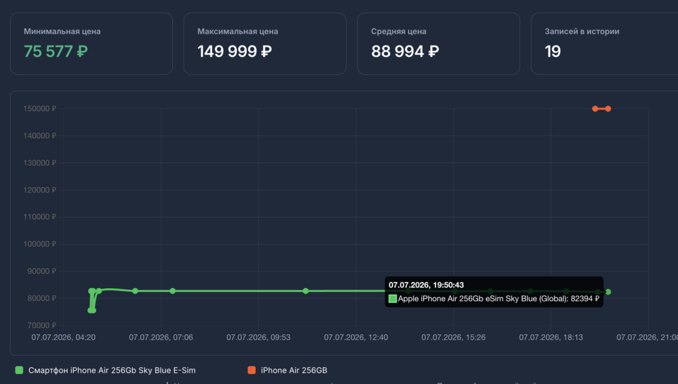Click tooltip timestamp 07.07.2026, 19:50:43
This screenshot has width=678, height=384.
426,285
